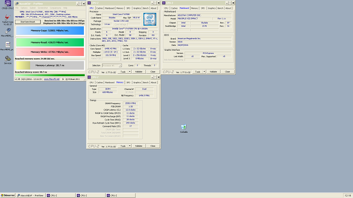Launch the TurboV Core desktop icon
The image size is (353, 198).
tap(8, 20)
